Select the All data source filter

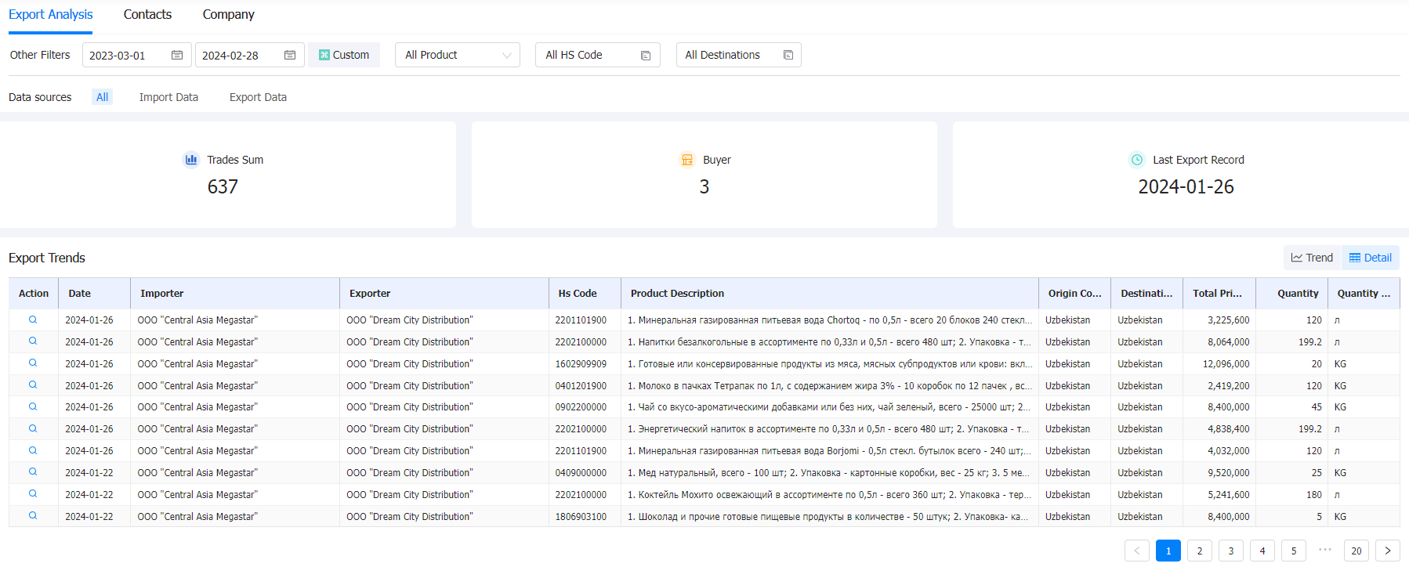point(102,97)
